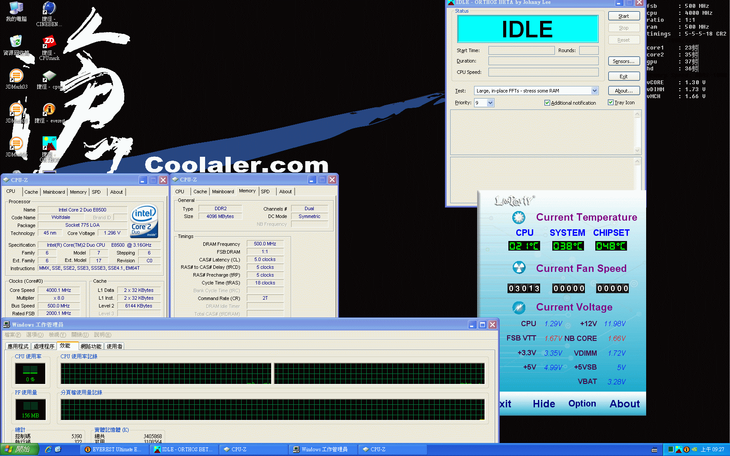Click the ORTHOS upper log scrollbar

[637, 132]
